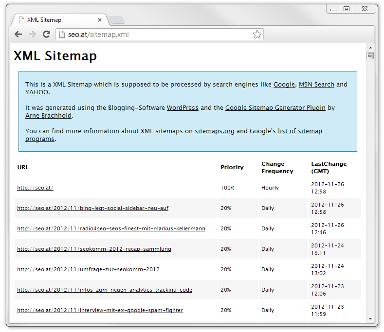Image resolution: width=384 pixels, height=332 pixels.
Task: Go to the sitemaps.org link
Action: tap(215, 131)
